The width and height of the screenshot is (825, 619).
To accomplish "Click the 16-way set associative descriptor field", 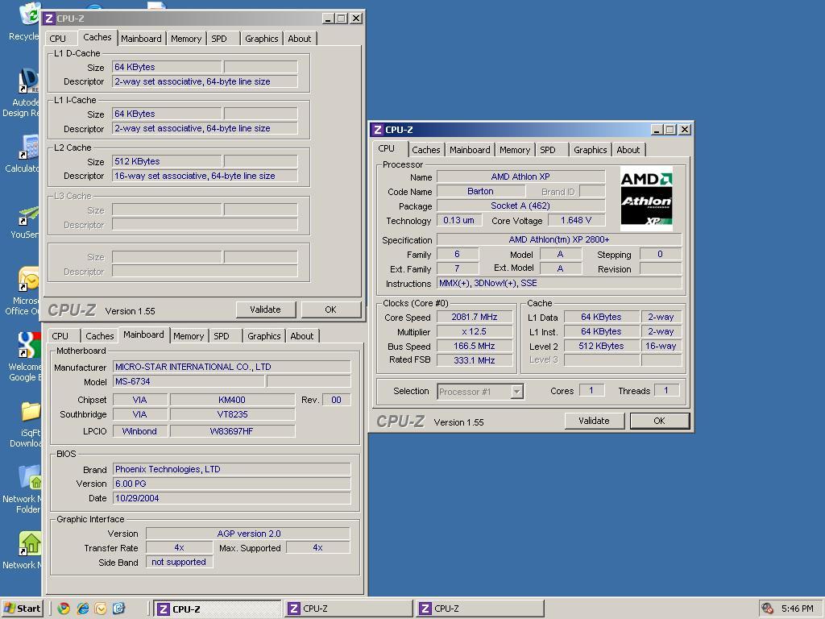I will (205, 176).
